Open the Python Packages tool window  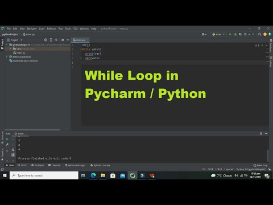coord(75,165)
